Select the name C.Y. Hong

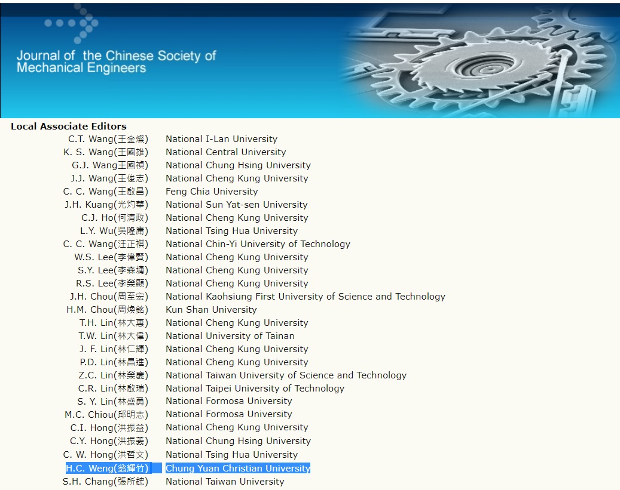(109, 441)
